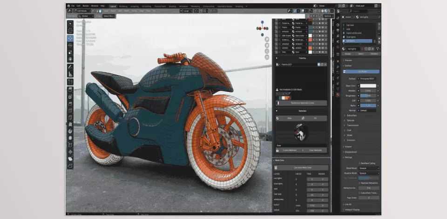Viewport: 447px width, 219px height.
Task: Toggle visibility eye of the wheels layer
Action: coord(323,48)
